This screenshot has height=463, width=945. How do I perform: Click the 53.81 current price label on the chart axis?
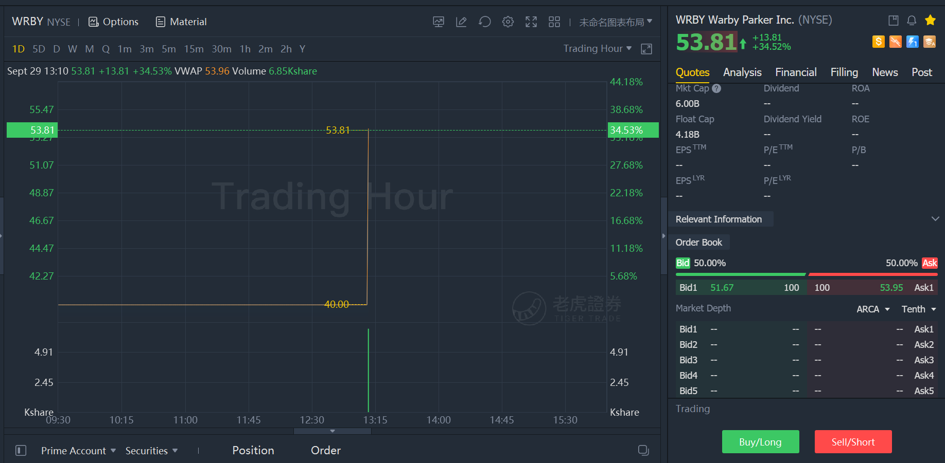pyautogui.click(x=32, y=130)
